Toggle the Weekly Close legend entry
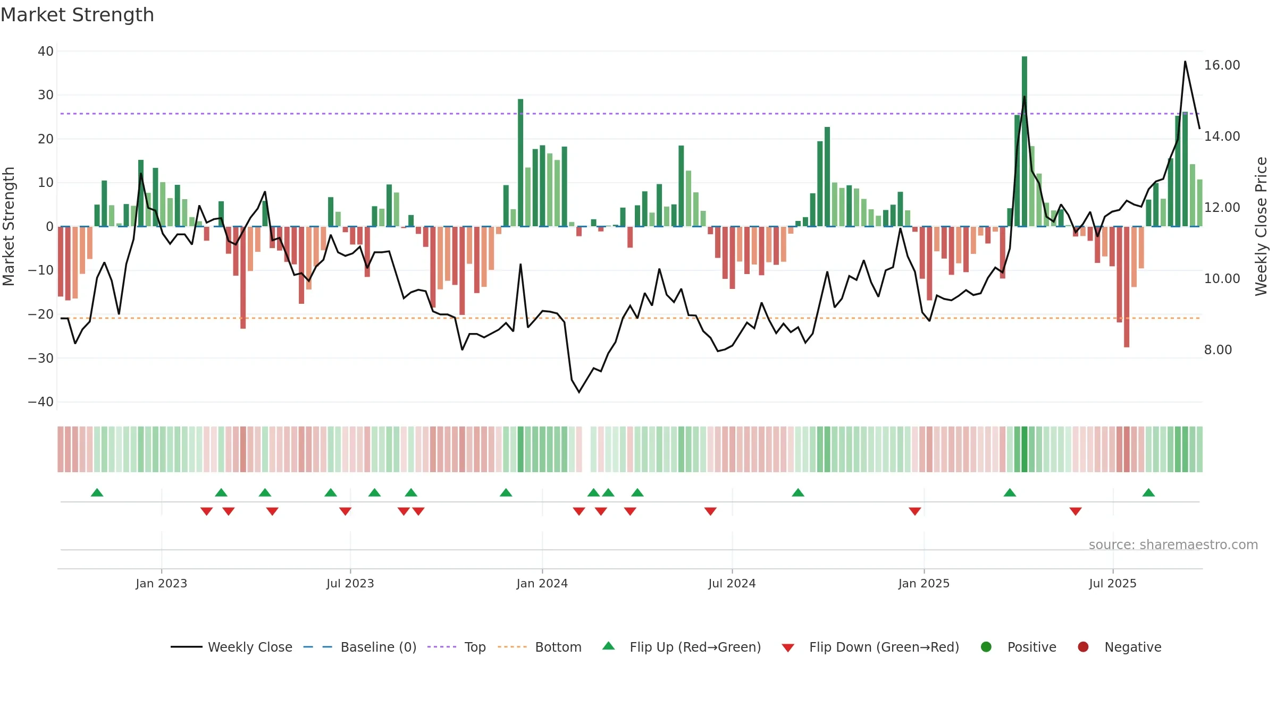Viewport: 1276px width, 717px height. click(x=231, y=647)
